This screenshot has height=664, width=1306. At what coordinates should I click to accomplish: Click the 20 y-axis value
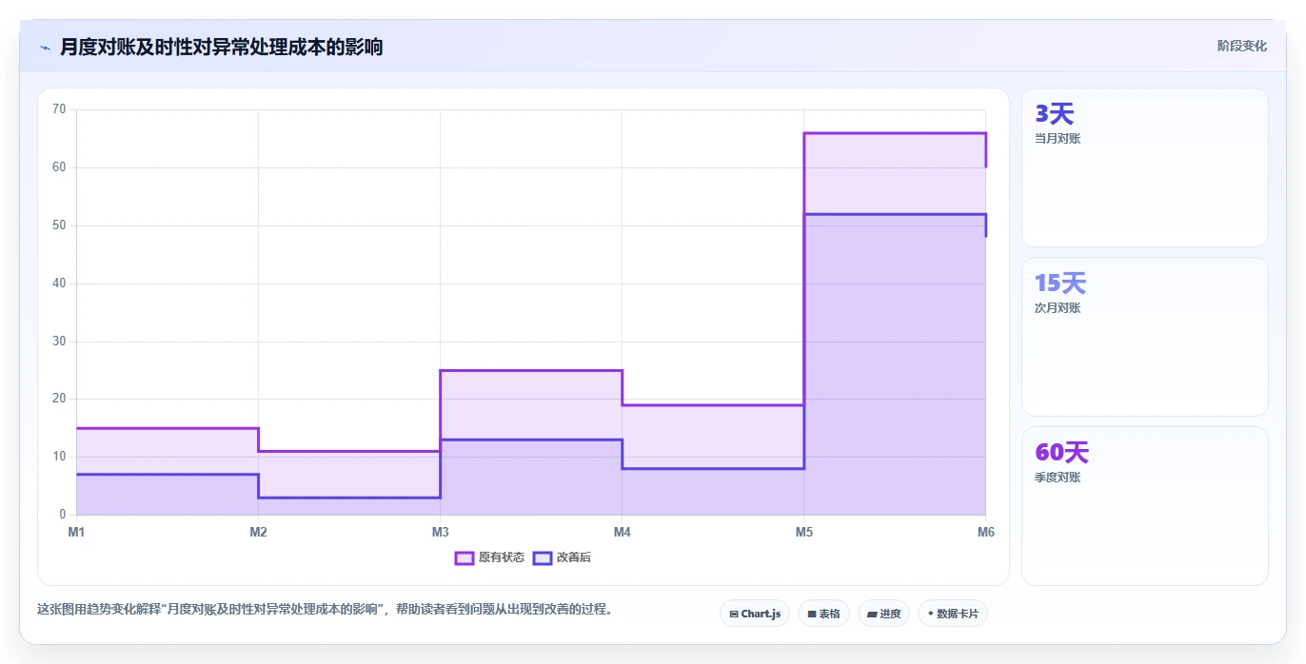(x=59, y=399)
